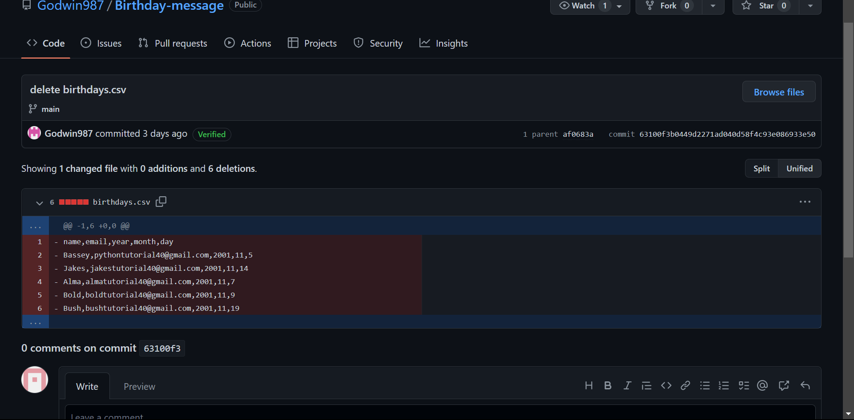The width and height of the screenshot is (854, 420).
Task: Star the Birthday-message repository
Action: pyautogui.click(x=763, y=6)
